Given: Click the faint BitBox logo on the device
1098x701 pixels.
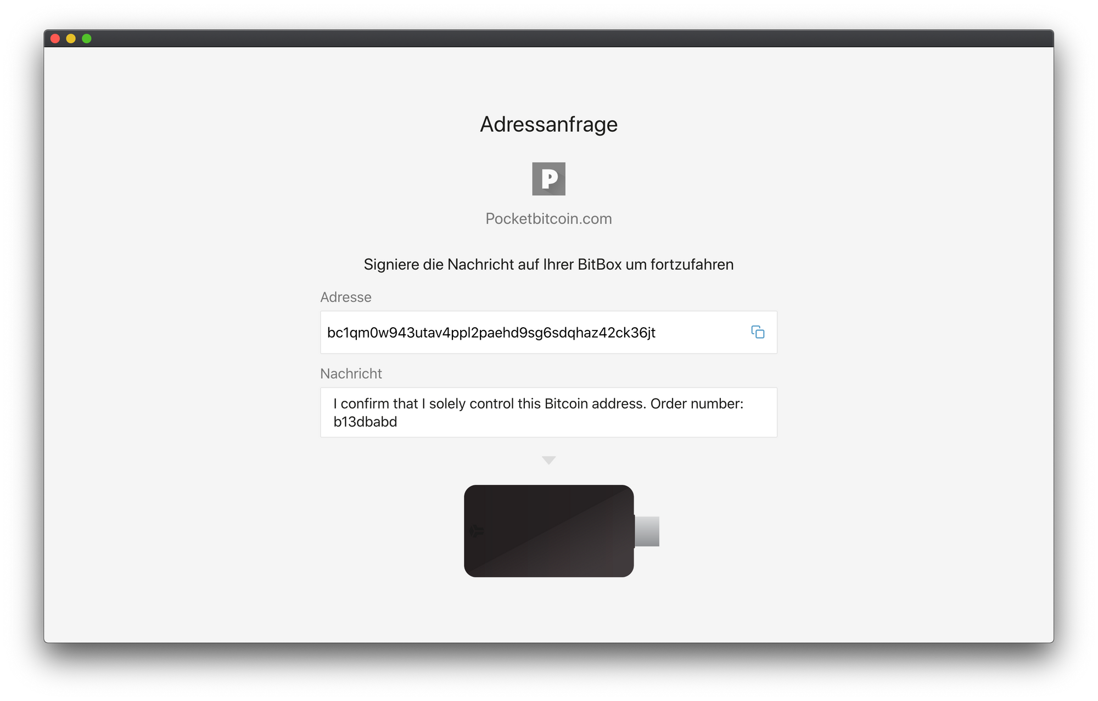Looking at the screenshot, I should point(477,531).
